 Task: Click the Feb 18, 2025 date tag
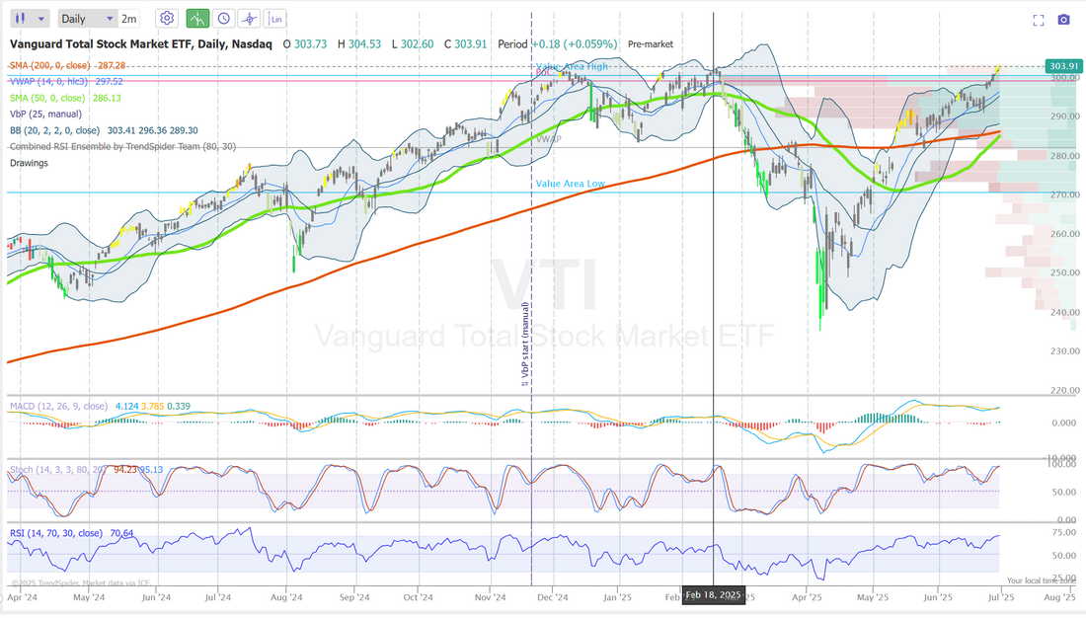click(x=714, y=594)
